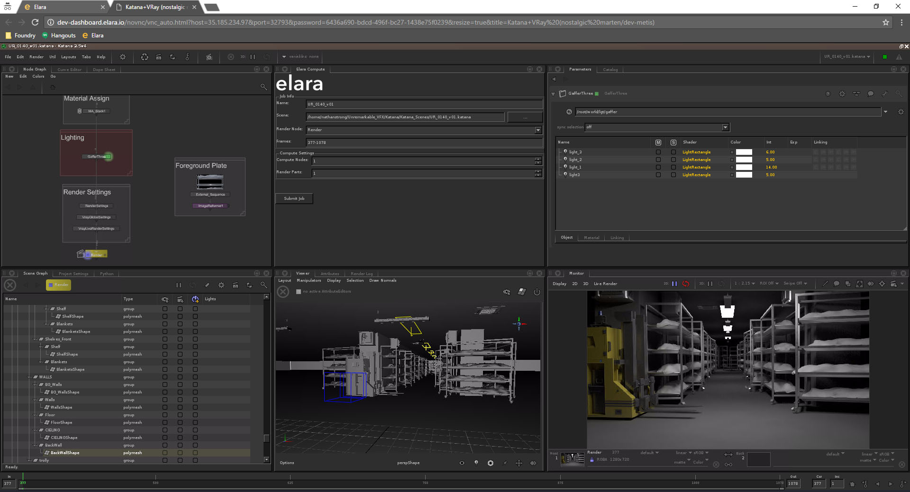Toggle first checkbox in WALLS row
Image resolution: width=910 pixels, height=492 pixels.
point(165,377)
